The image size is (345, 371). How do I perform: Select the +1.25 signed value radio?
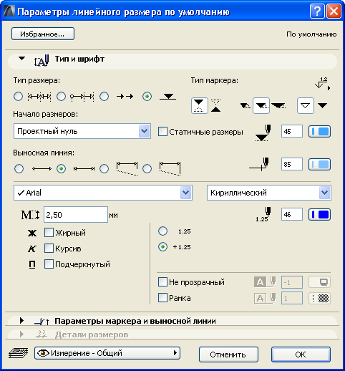[x=163, y=247]
